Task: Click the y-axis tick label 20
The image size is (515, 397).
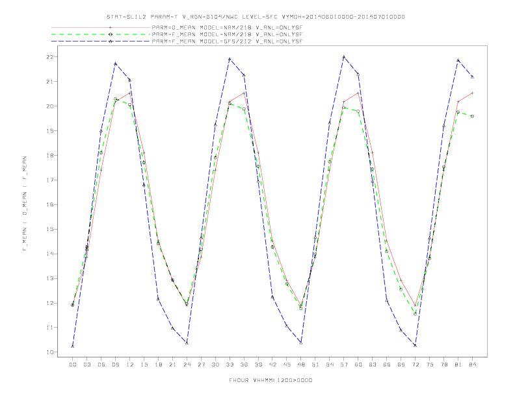Action: [x=50, y=106]
